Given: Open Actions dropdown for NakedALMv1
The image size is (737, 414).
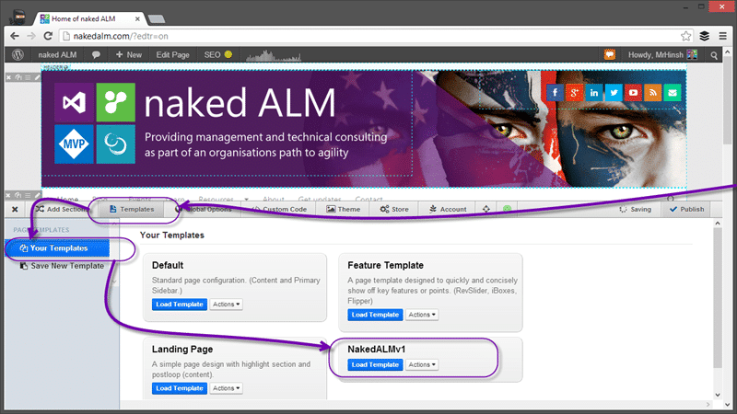Looking at the screenshot, I should point(422,364).
